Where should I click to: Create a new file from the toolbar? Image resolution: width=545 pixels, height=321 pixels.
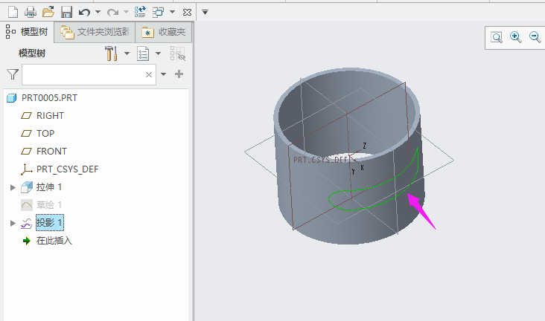[13, 12]
